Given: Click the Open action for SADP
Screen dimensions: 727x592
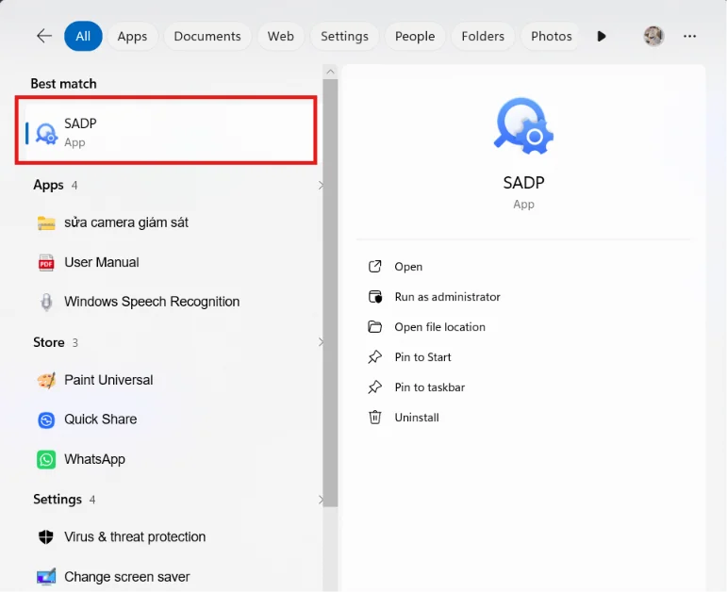Looking at the screenshot, I should pos(408,267).
